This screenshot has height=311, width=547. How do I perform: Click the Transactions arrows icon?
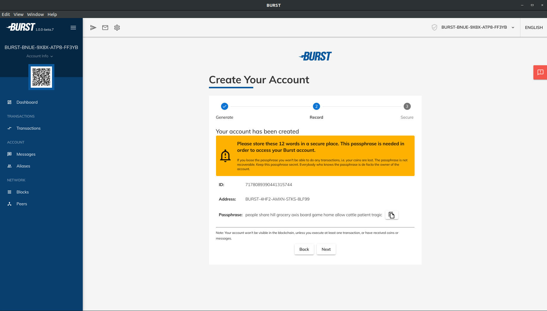[x=9, y=128]
